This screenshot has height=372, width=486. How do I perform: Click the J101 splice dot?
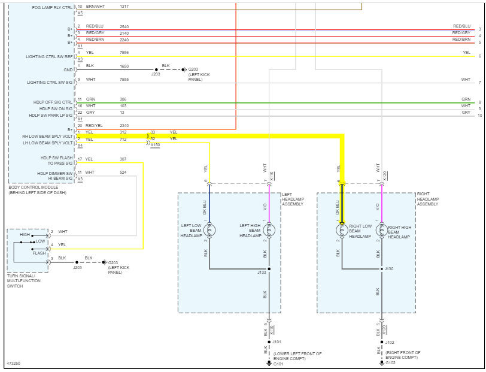[269, 342]
